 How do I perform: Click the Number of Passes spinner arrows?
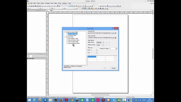pos(116,48)
